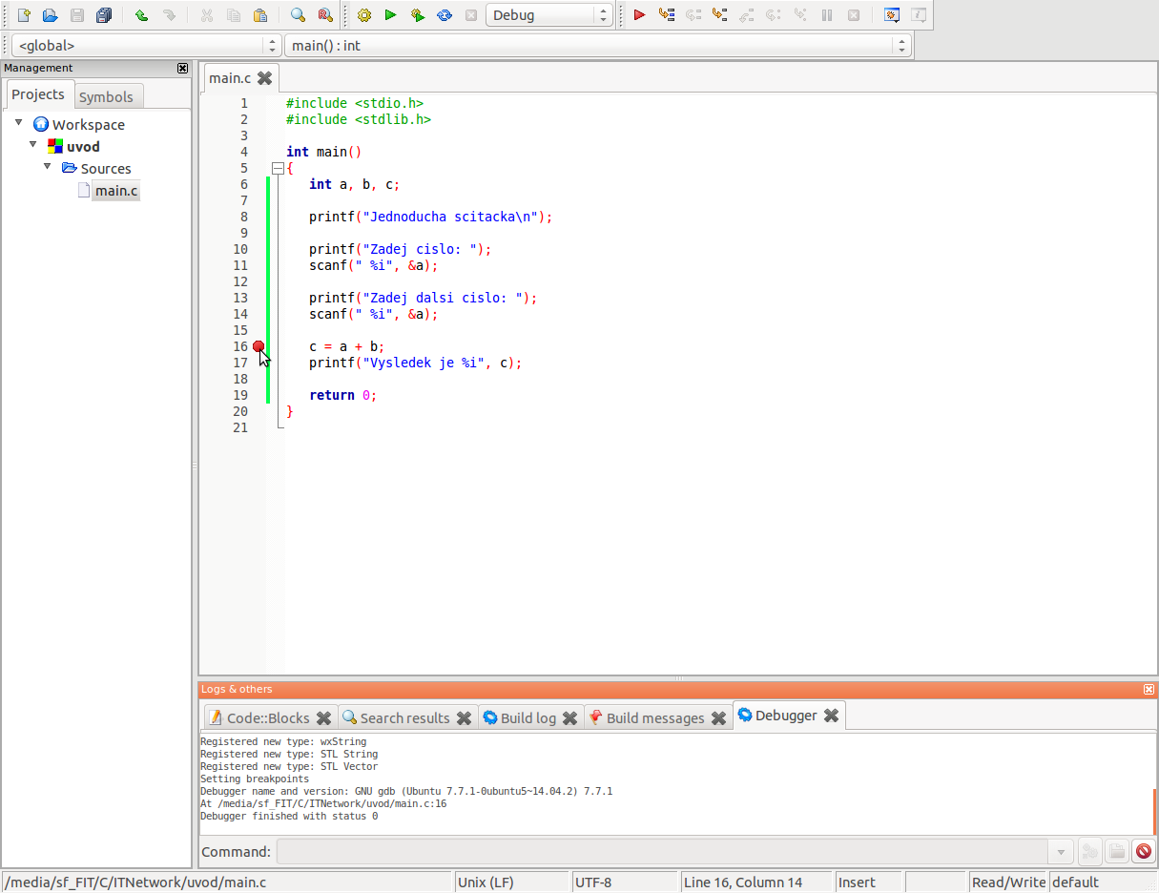Switch to the Symbols tab

point(108,95)
